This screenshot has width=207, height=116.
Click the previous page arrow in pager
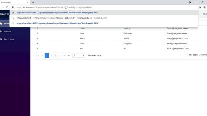tap(42, 55)
